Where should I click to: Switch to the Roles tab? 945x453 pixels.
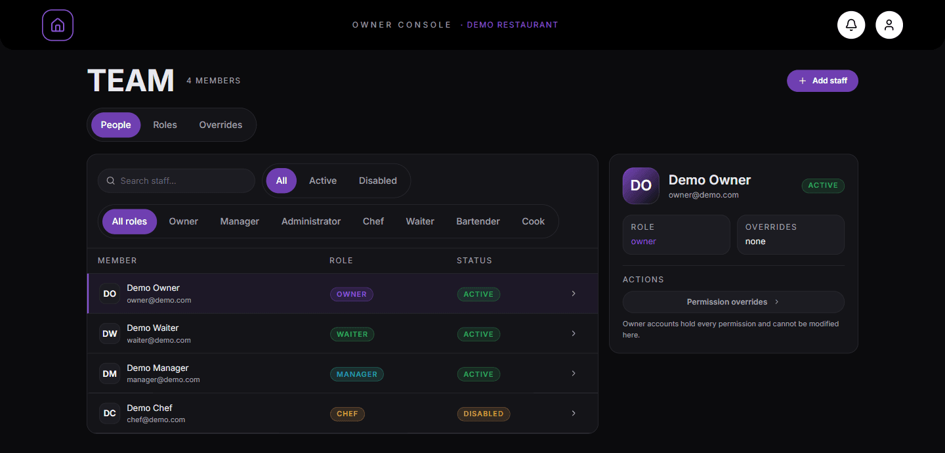pyautogui.click(x=165, y=125)
